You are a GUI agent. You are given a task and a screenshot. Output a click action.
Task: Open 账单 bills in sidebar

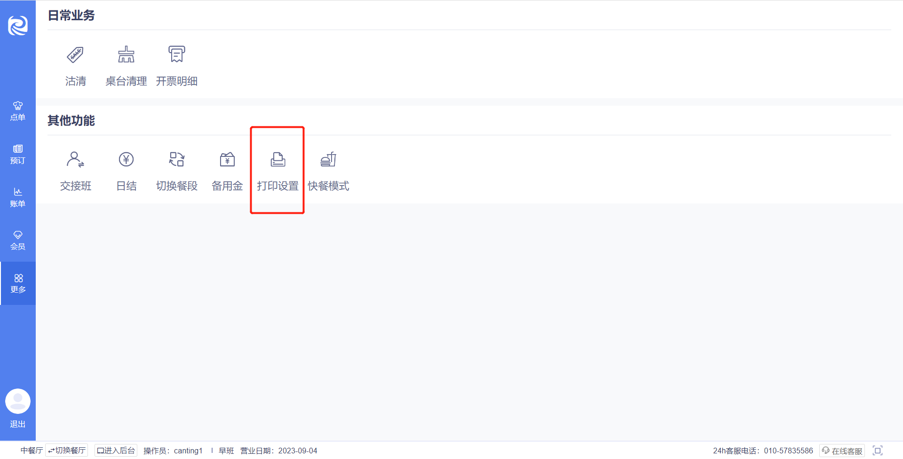pos(18,198)
